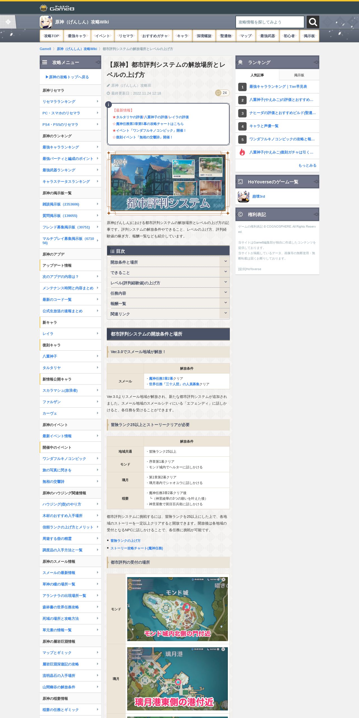Viewport: 359px width, 718px height.
Task: Open 魔神任務3章2幕 link in table
Action: click(161, 379)
